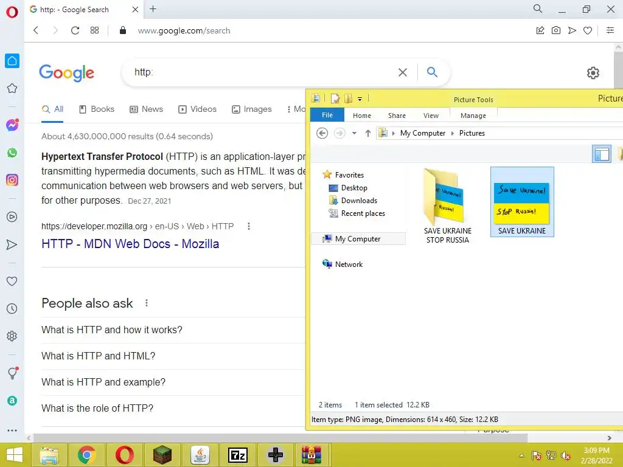
Task: Open Minecraft from the taskbar
Action: pyautogui.click(x=162, y=455)
